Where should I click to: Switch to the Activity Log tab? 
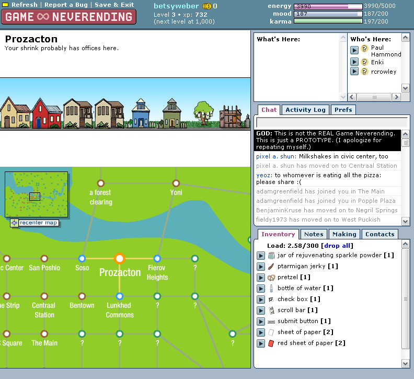(x=305, y=110)
